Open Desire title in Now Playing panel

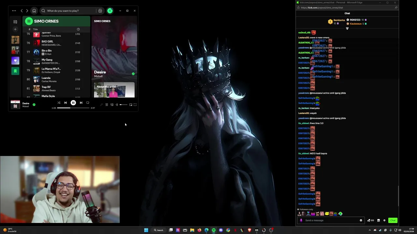(x=100, y=72)
